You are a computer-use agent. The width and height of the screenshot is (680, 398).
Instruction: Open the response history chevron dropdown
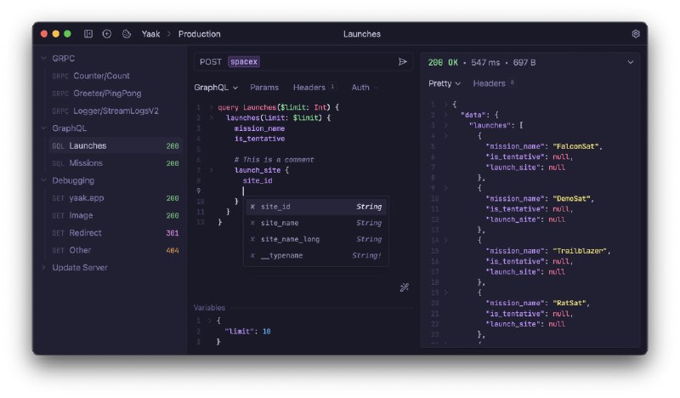[x=630, y=62]
